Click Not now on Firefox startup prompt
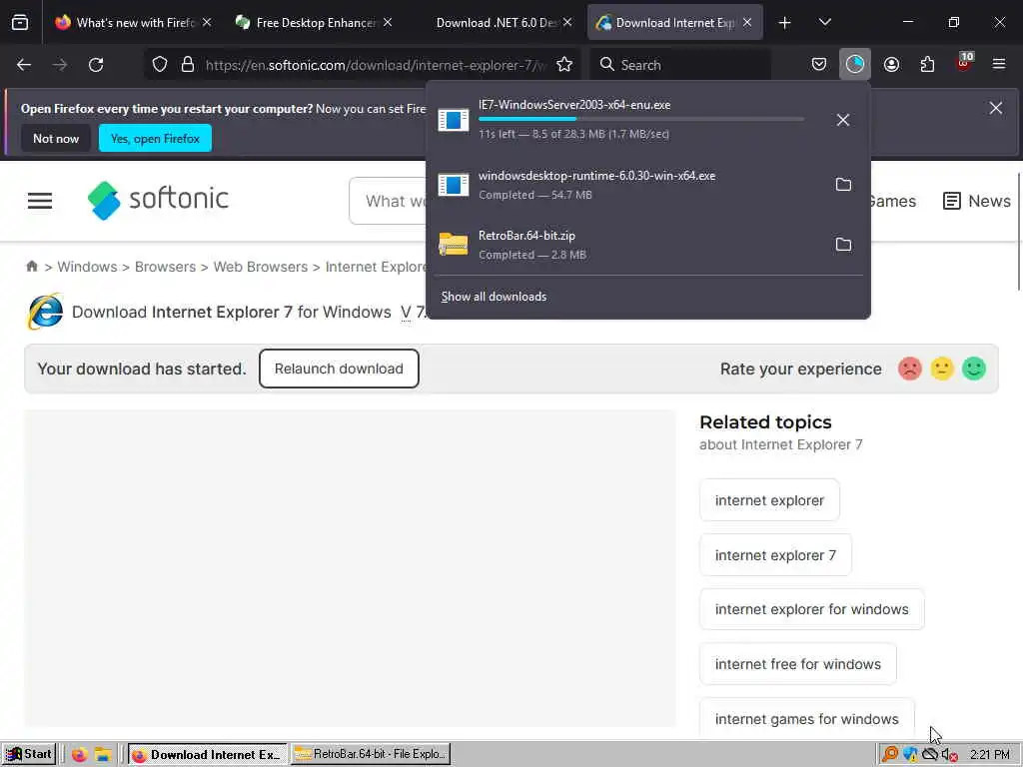 coord(56,138)
